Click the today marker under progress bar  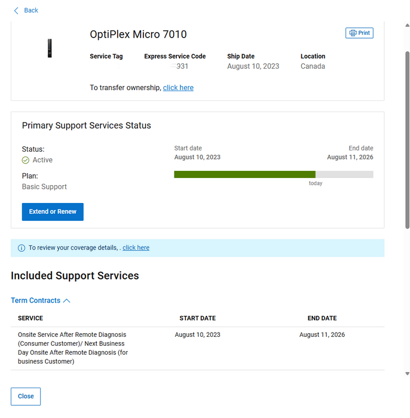[316, 183]
